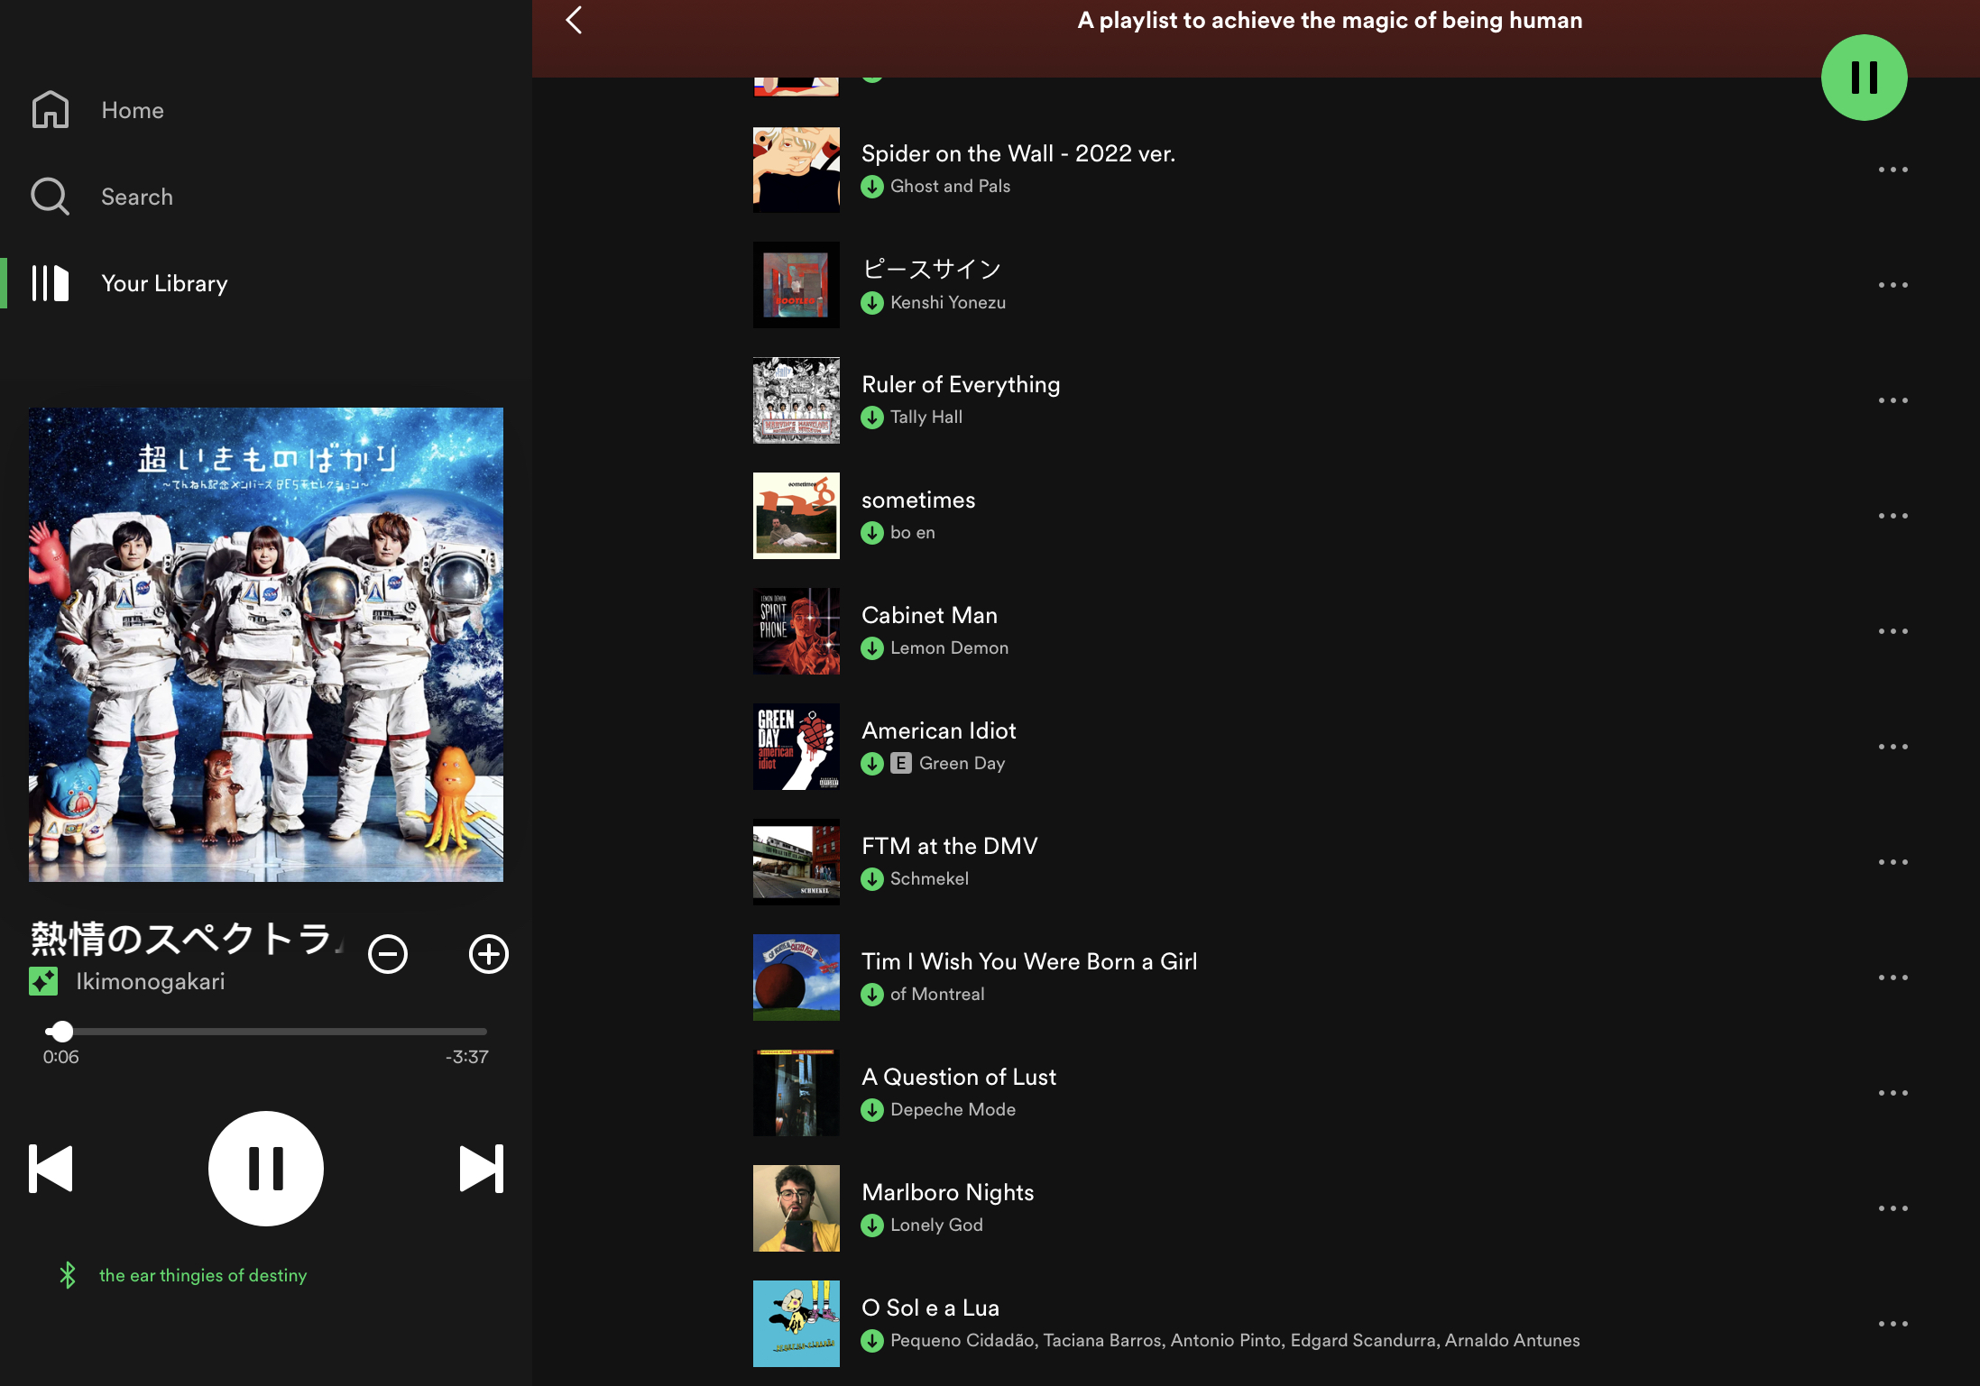The image size is (1980, 1386).
Task: Skip to the next track
Action: [x=481, y=1169]
